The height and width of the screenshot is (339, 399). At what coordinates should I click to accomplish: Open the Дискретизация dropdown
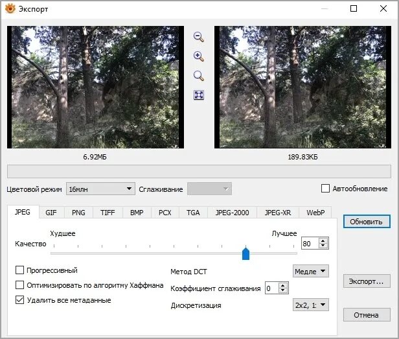311,305
